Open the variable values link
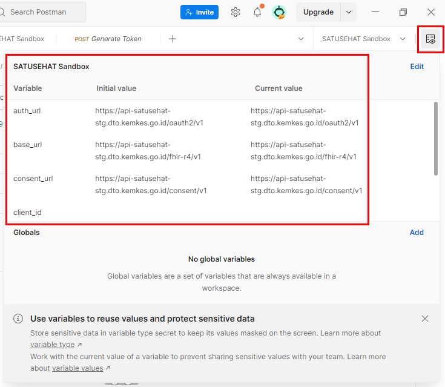The image size is (445, 387). [x=77, y=368]
